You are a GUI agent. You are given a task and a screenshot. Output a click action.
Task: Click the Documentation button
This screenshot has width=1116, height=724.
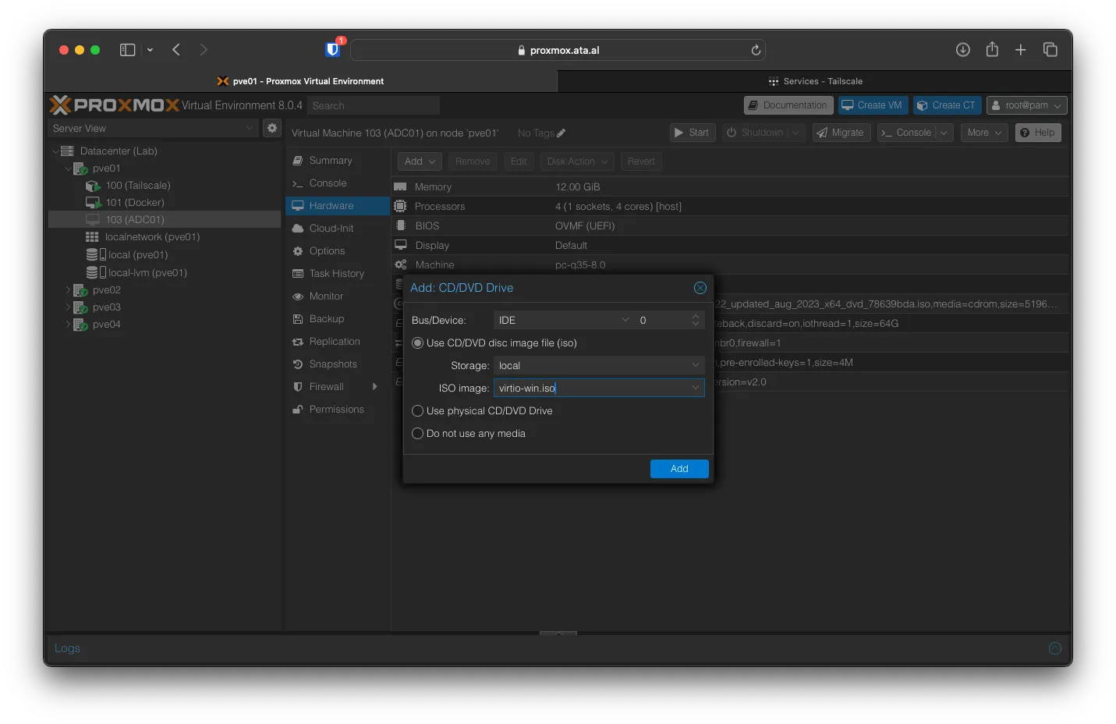788,105
